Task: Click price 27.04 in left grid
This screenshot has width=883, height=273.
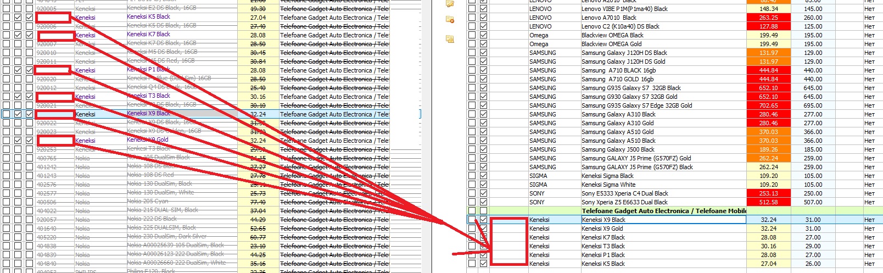Action: (258, 18)
